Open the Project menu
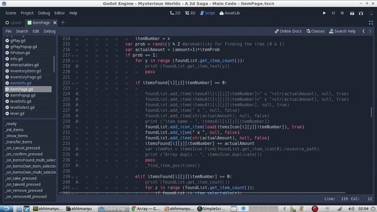377x212 pixels. [x=27, y=13]
